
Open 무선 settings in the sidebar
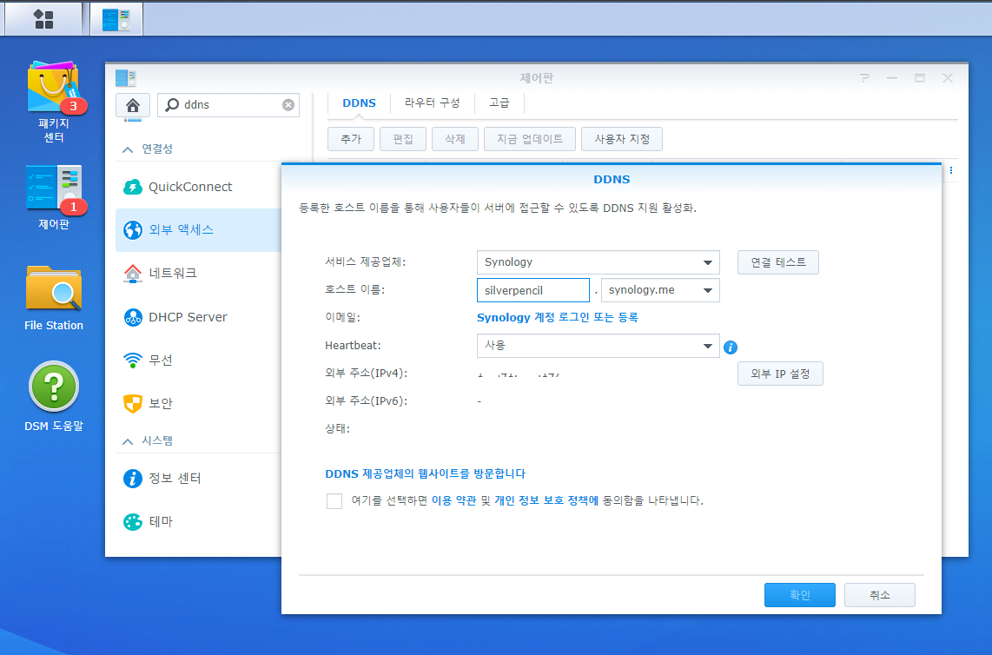click(198, 361)
